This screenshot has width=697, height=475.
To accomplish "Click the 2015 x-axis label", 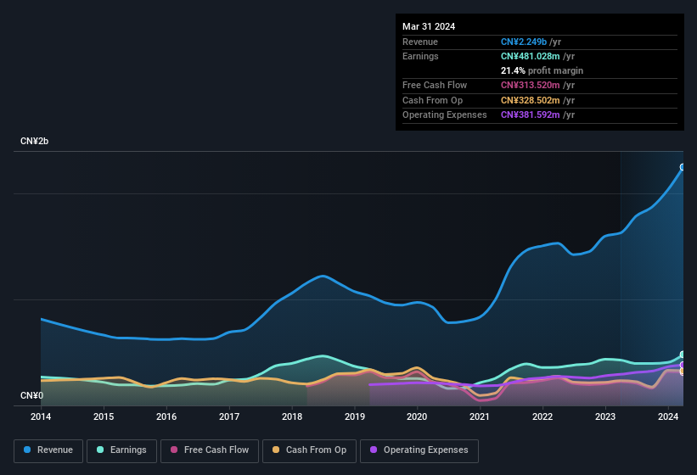I will [x=104, y=416].
